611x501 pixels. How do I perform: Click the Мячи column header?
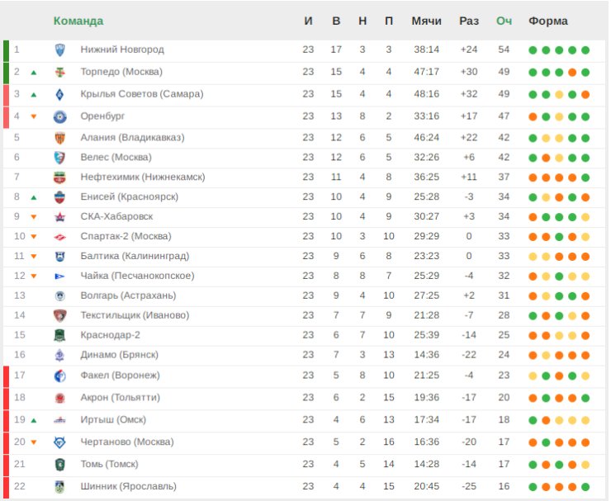[426, 21]
